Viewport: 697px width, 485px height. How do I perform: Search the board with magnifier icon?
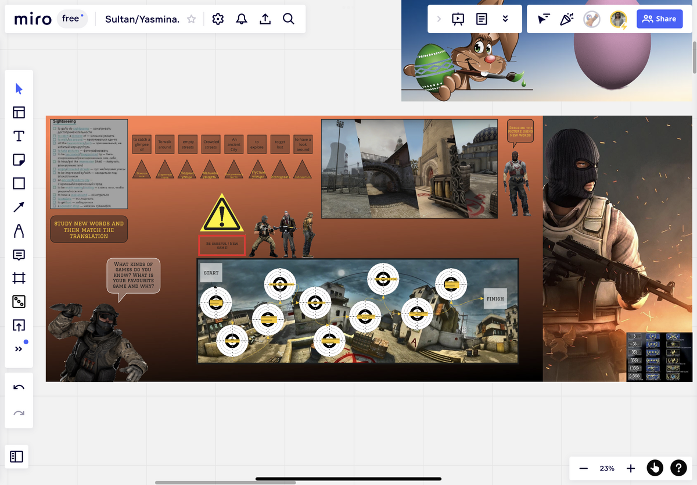click(x=288, y=19)
